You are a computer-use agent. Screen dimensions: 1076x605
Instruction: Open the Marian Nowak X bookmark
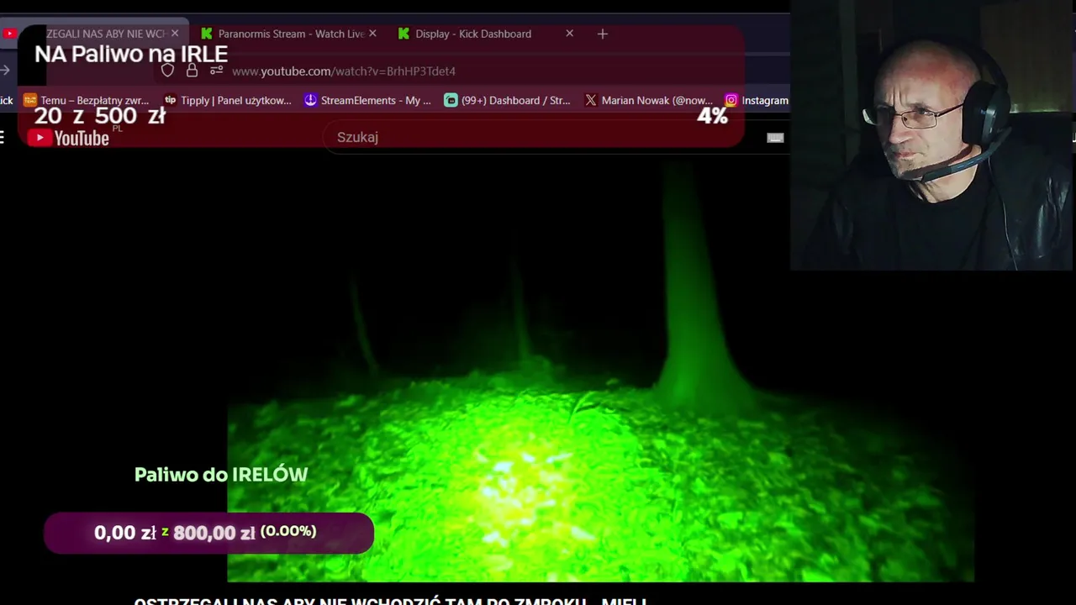pos(648,100)
